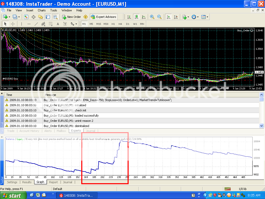265x199 pixels.
Task: Switch to the Journal tab in Terminal
Action: pos(90,131)
